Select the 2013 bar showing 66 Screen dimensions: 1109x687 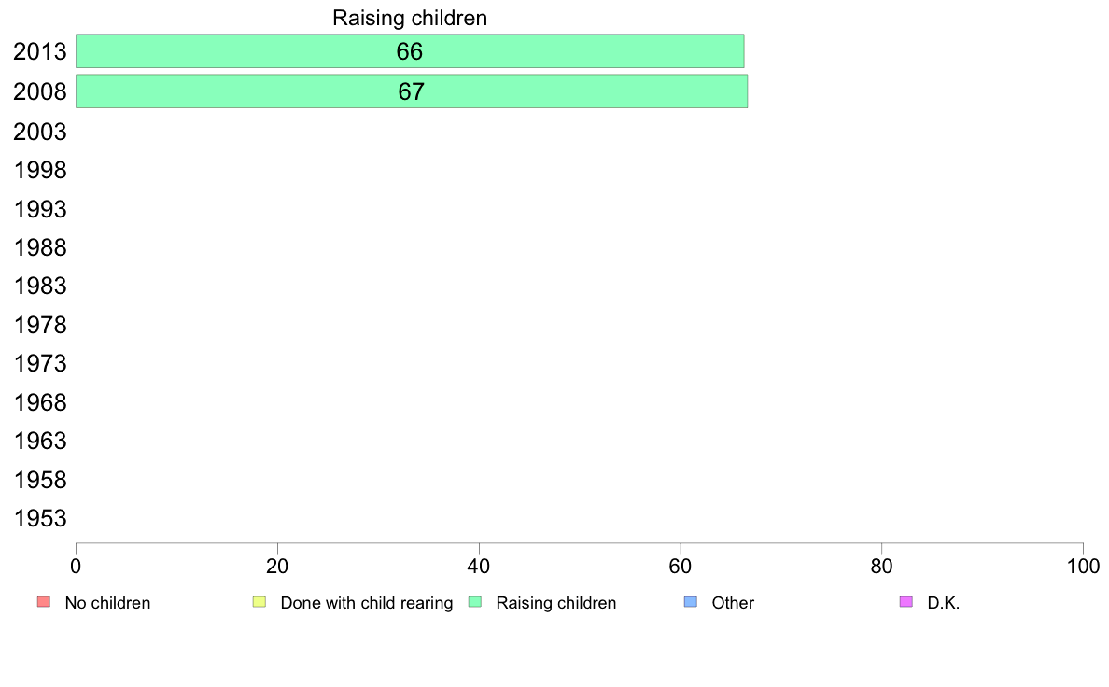coord(410,51)
